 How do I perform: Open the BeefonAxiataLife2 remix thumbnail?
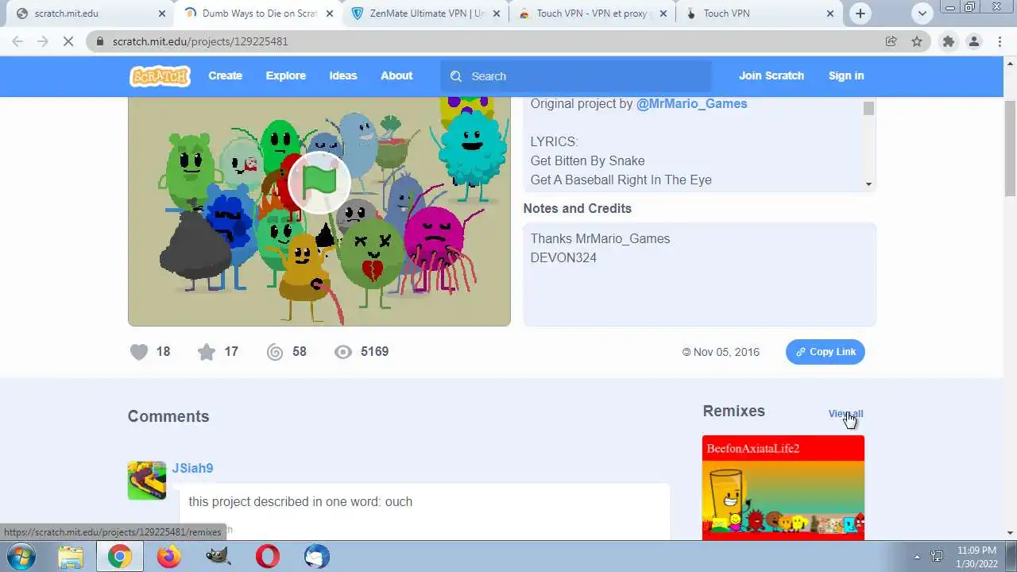tap(783, 488)
